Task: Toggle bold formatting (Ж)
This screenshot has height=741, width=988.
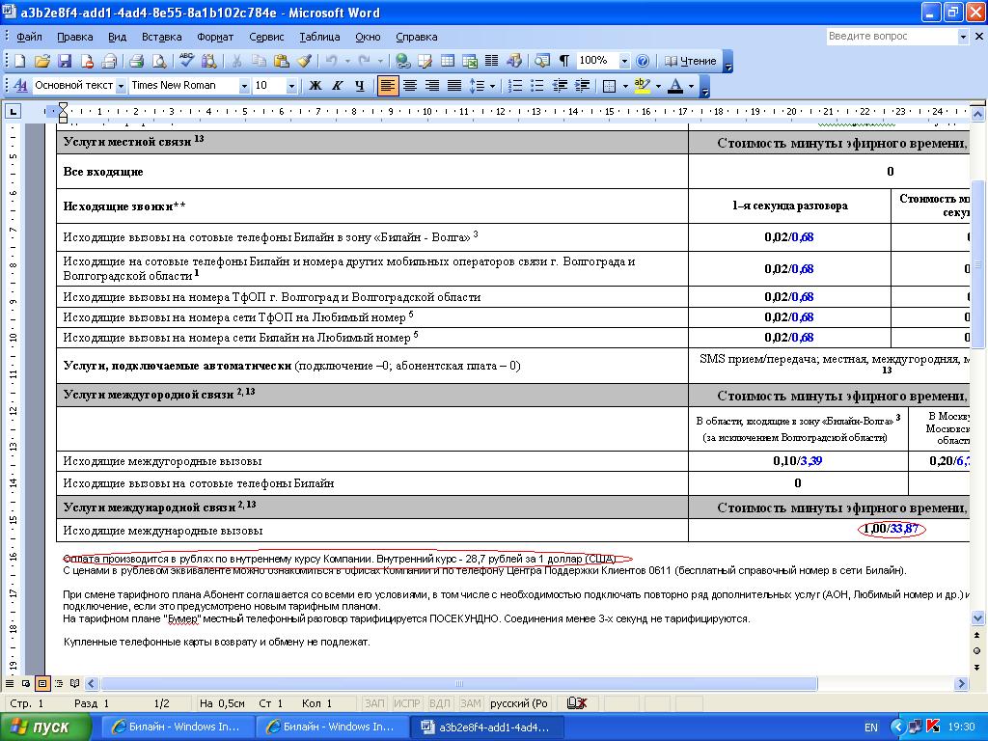Action: (315, 86)
